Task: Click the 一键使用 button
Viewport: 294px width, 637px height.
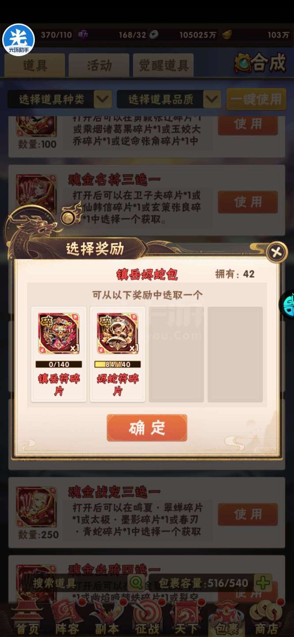Action: [256, 100]
